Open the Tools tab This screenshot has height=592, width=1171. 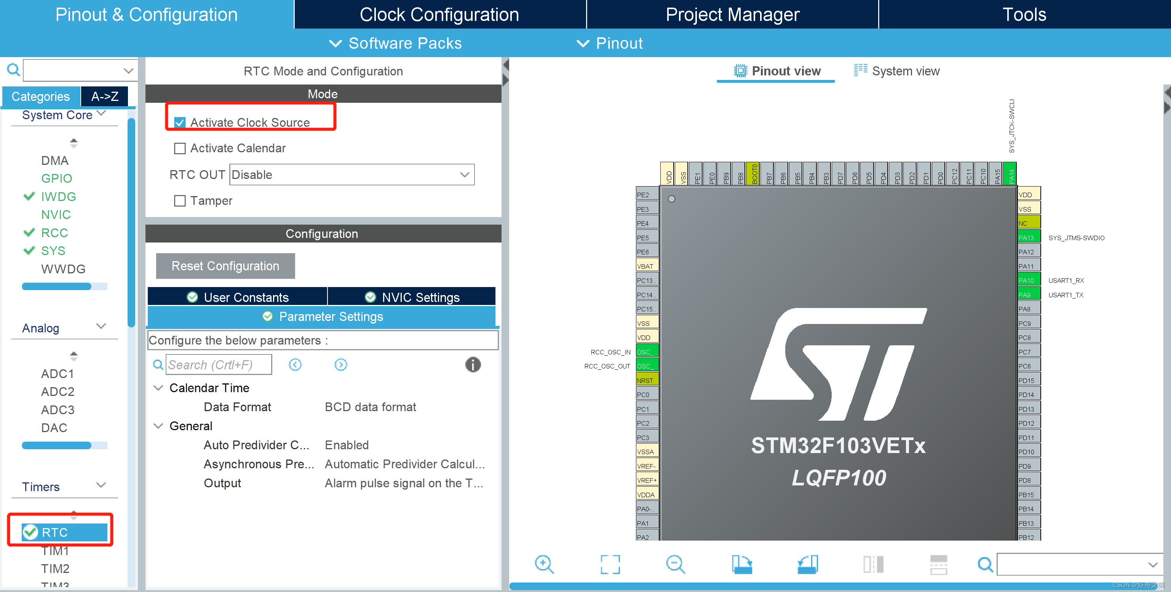[x=1024, y=14]
